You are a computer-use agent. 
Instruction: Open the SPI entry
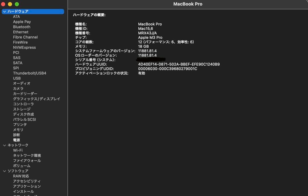pyautogui.click(x=16, y=68)
